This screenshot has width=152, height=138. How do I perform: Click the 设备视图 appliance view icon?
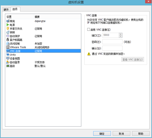click(8, 58)
